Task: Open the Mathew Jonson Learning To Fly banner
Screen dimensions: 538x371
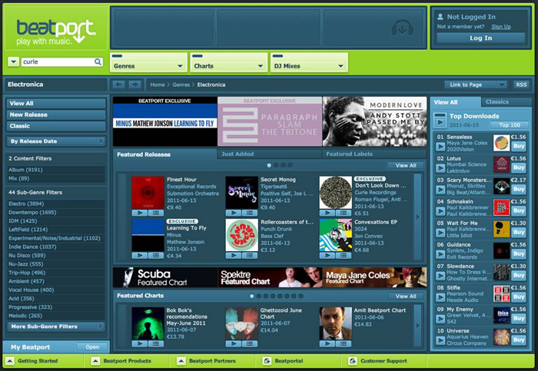Action: (x=165, y=121)
